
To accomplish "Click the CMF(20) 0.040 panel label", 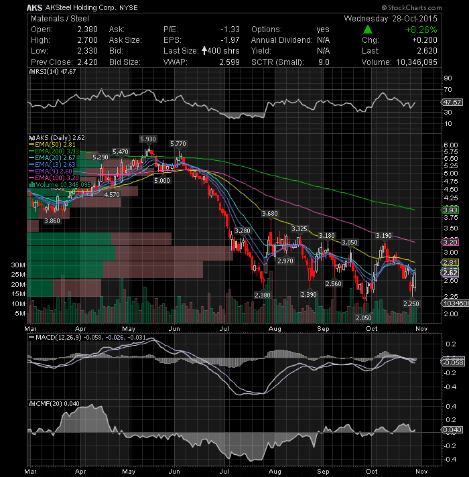I will [54, 404].
